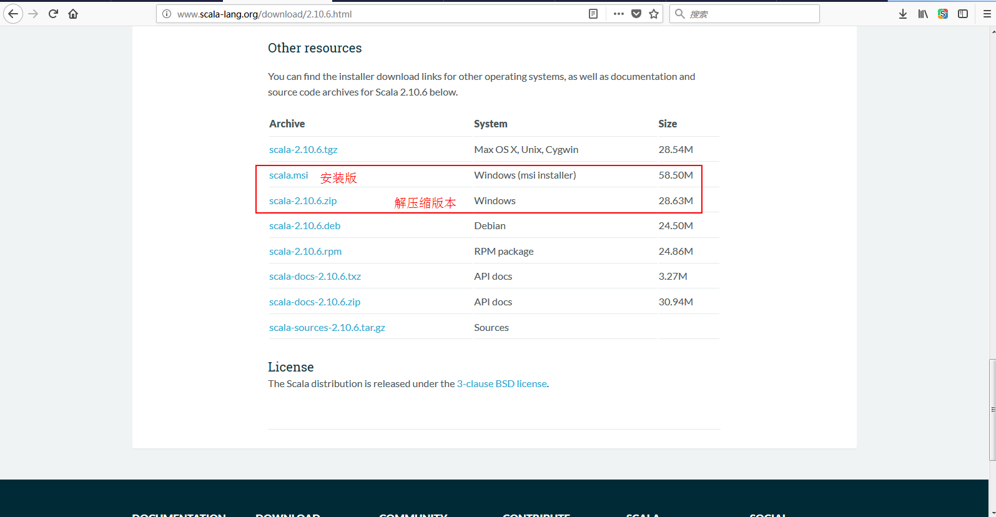Show site information for scala-lang.org
996x517 pixels.
point(167,14)
